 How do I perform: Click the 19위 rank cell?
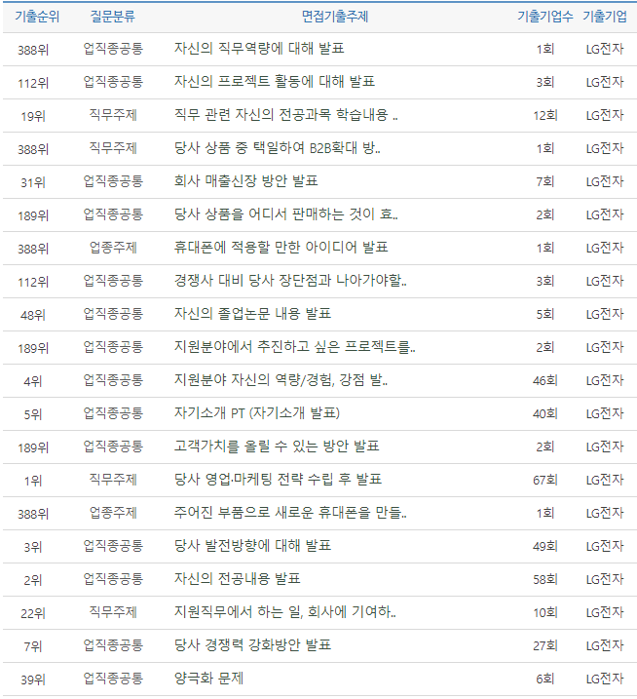33,116
